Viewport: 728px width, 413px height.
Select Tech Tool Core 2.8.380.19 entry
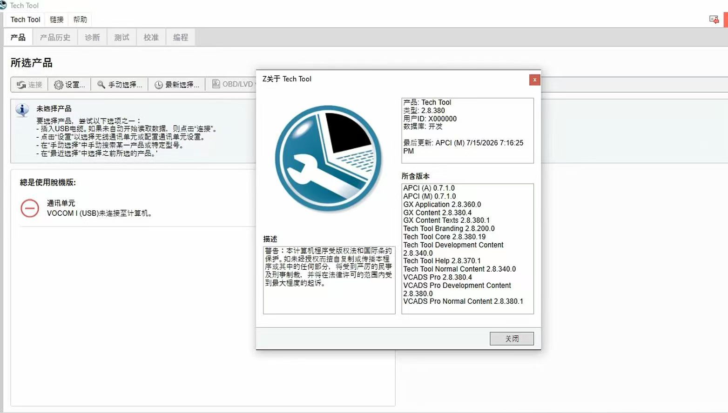(x=444, y=237)
